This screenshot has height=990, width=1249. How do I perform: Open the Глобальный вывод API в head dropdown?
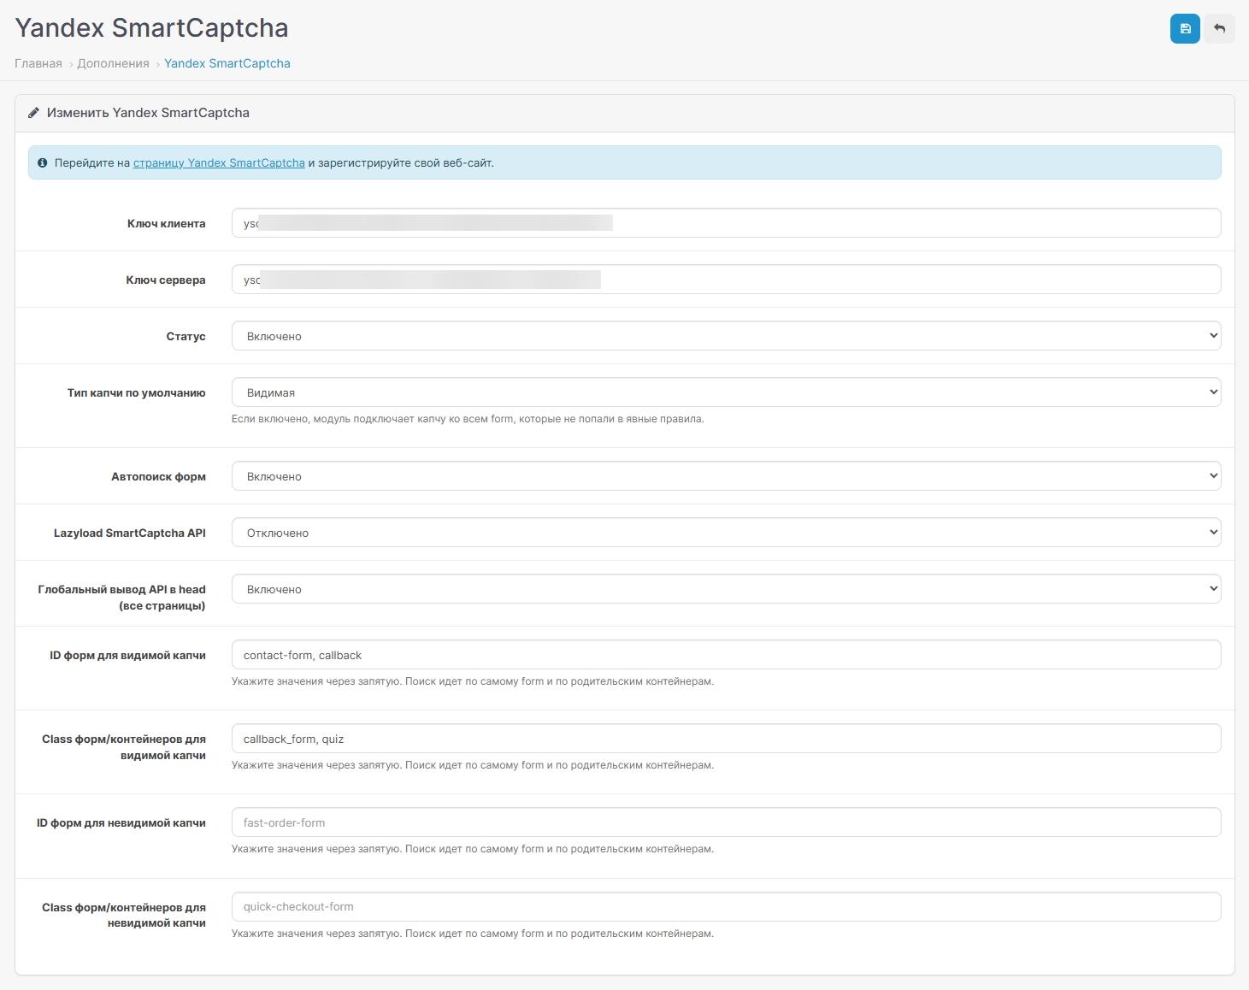click(x=725, y=589)
